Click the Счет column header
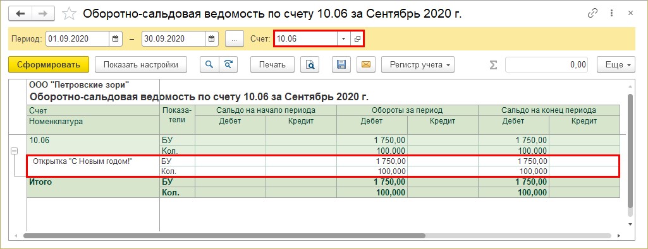Viewport: 648px width, 249px height. pos(94,110)
